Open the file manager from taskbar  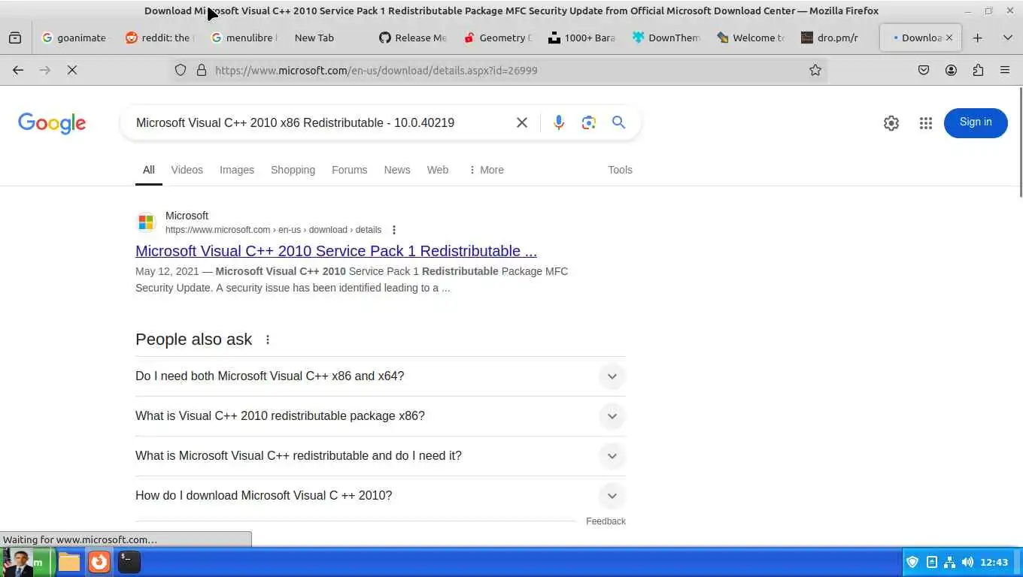click(x=69, y=562)
